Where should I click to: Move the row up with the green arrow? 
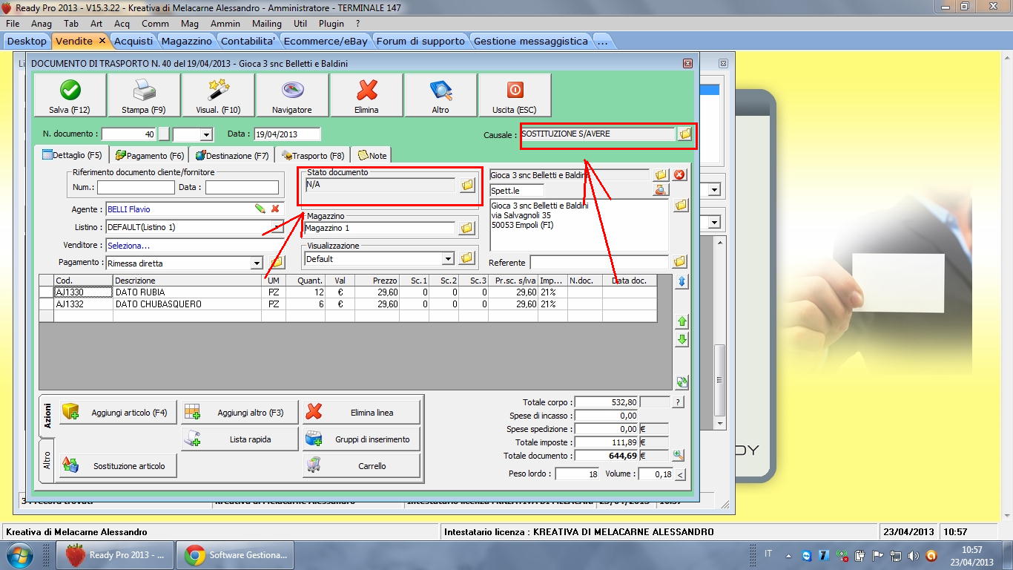[682, 321]
